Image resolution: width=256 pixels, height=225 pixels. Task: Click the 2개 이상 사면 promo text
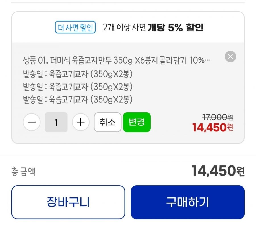(124, 28)
